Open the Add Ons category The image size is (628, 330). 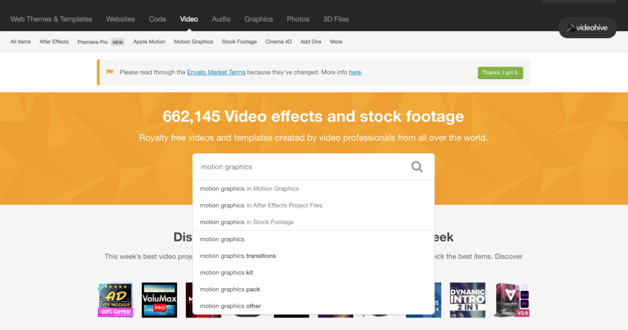[311, 42]
